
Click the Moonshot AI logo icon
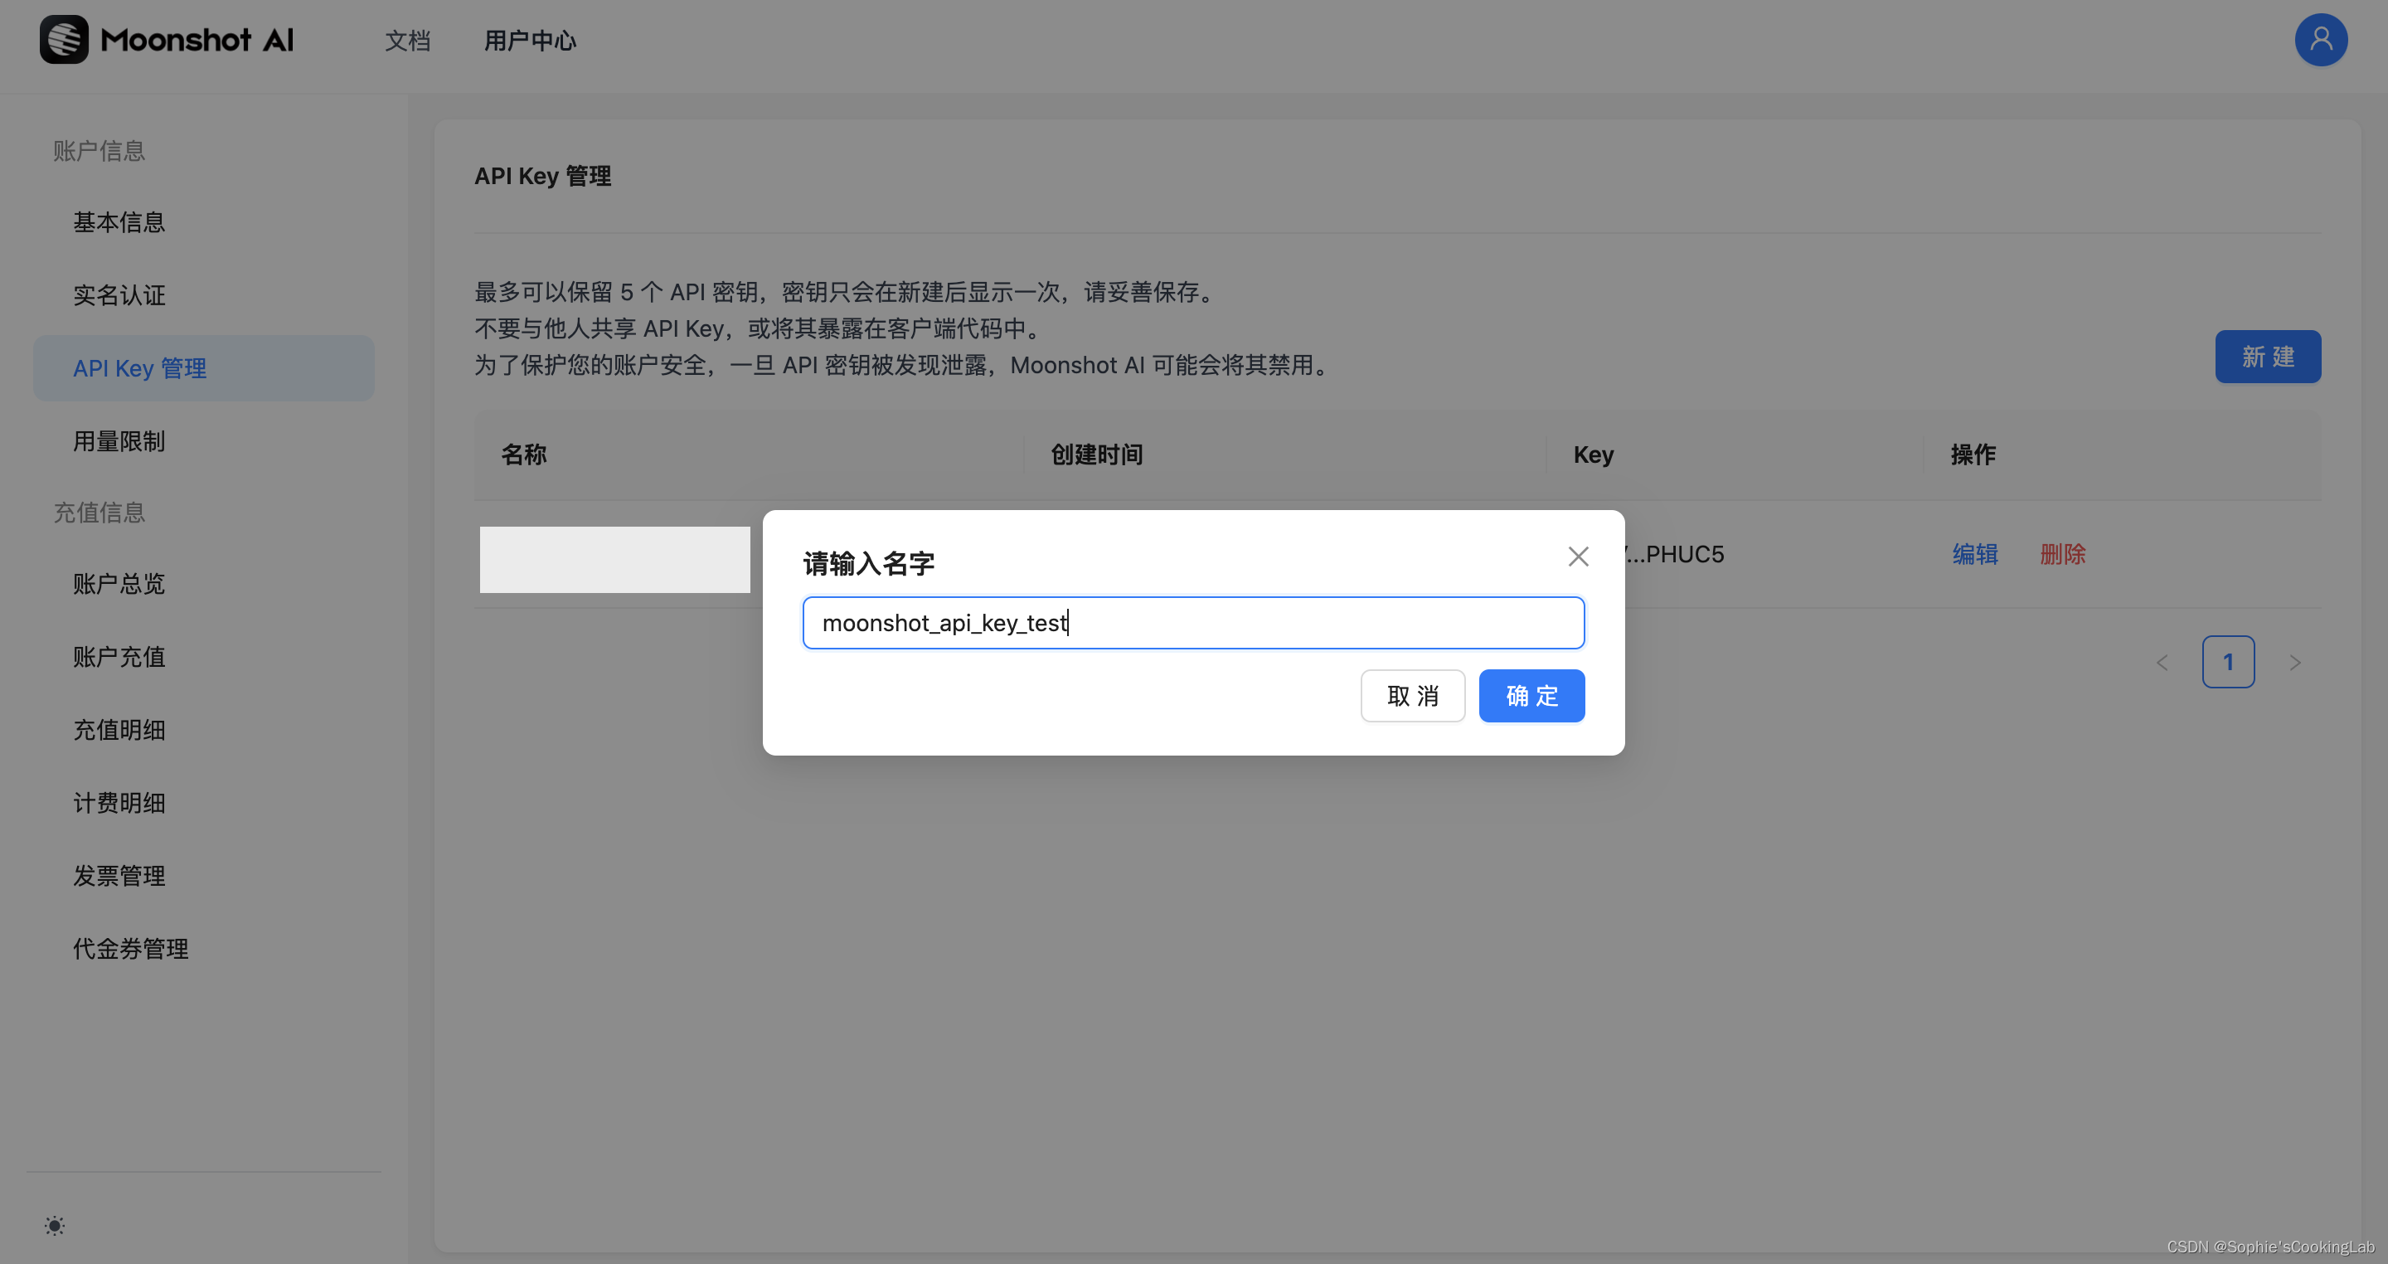pos(64,40)
